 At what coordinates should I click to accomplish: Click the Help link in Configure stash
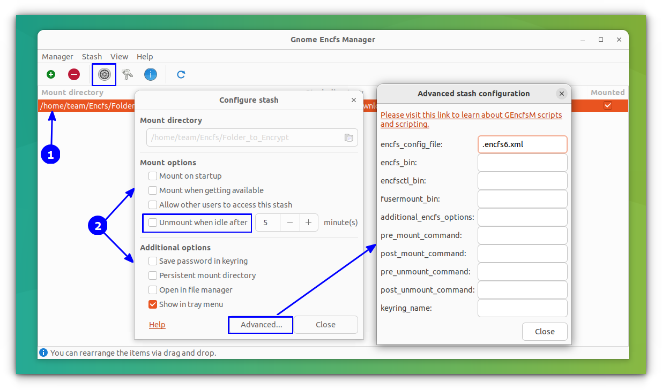click(157, 325)
